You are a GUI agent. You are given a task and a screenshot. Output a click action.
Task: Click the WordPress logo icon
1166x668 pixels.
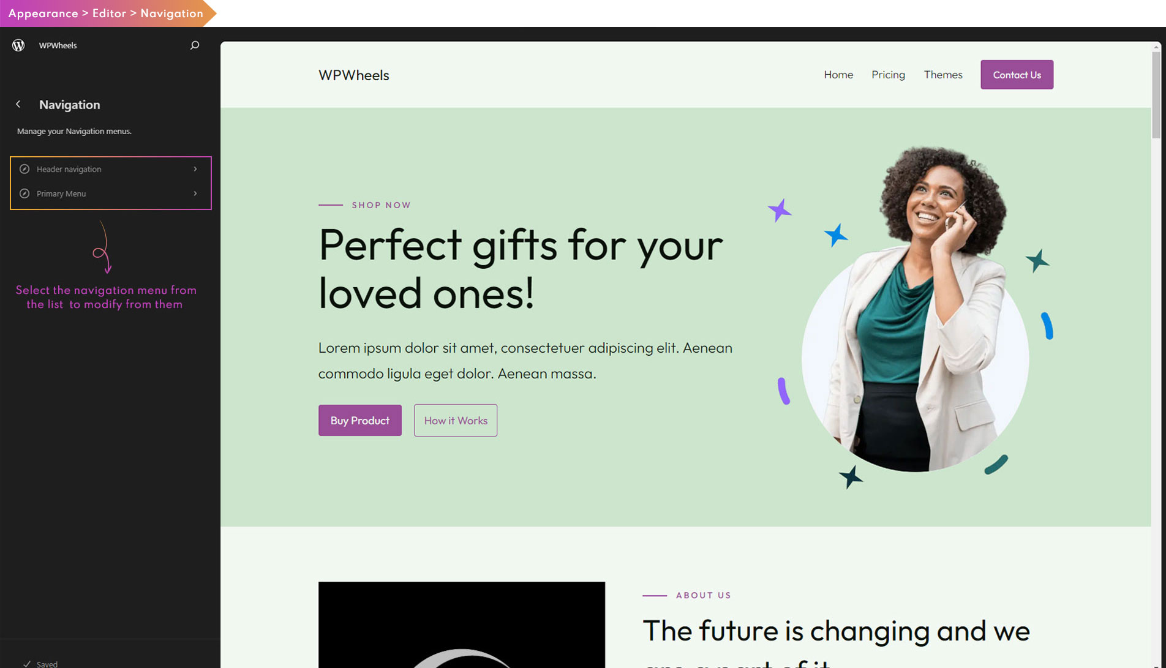tap(18, 45)
